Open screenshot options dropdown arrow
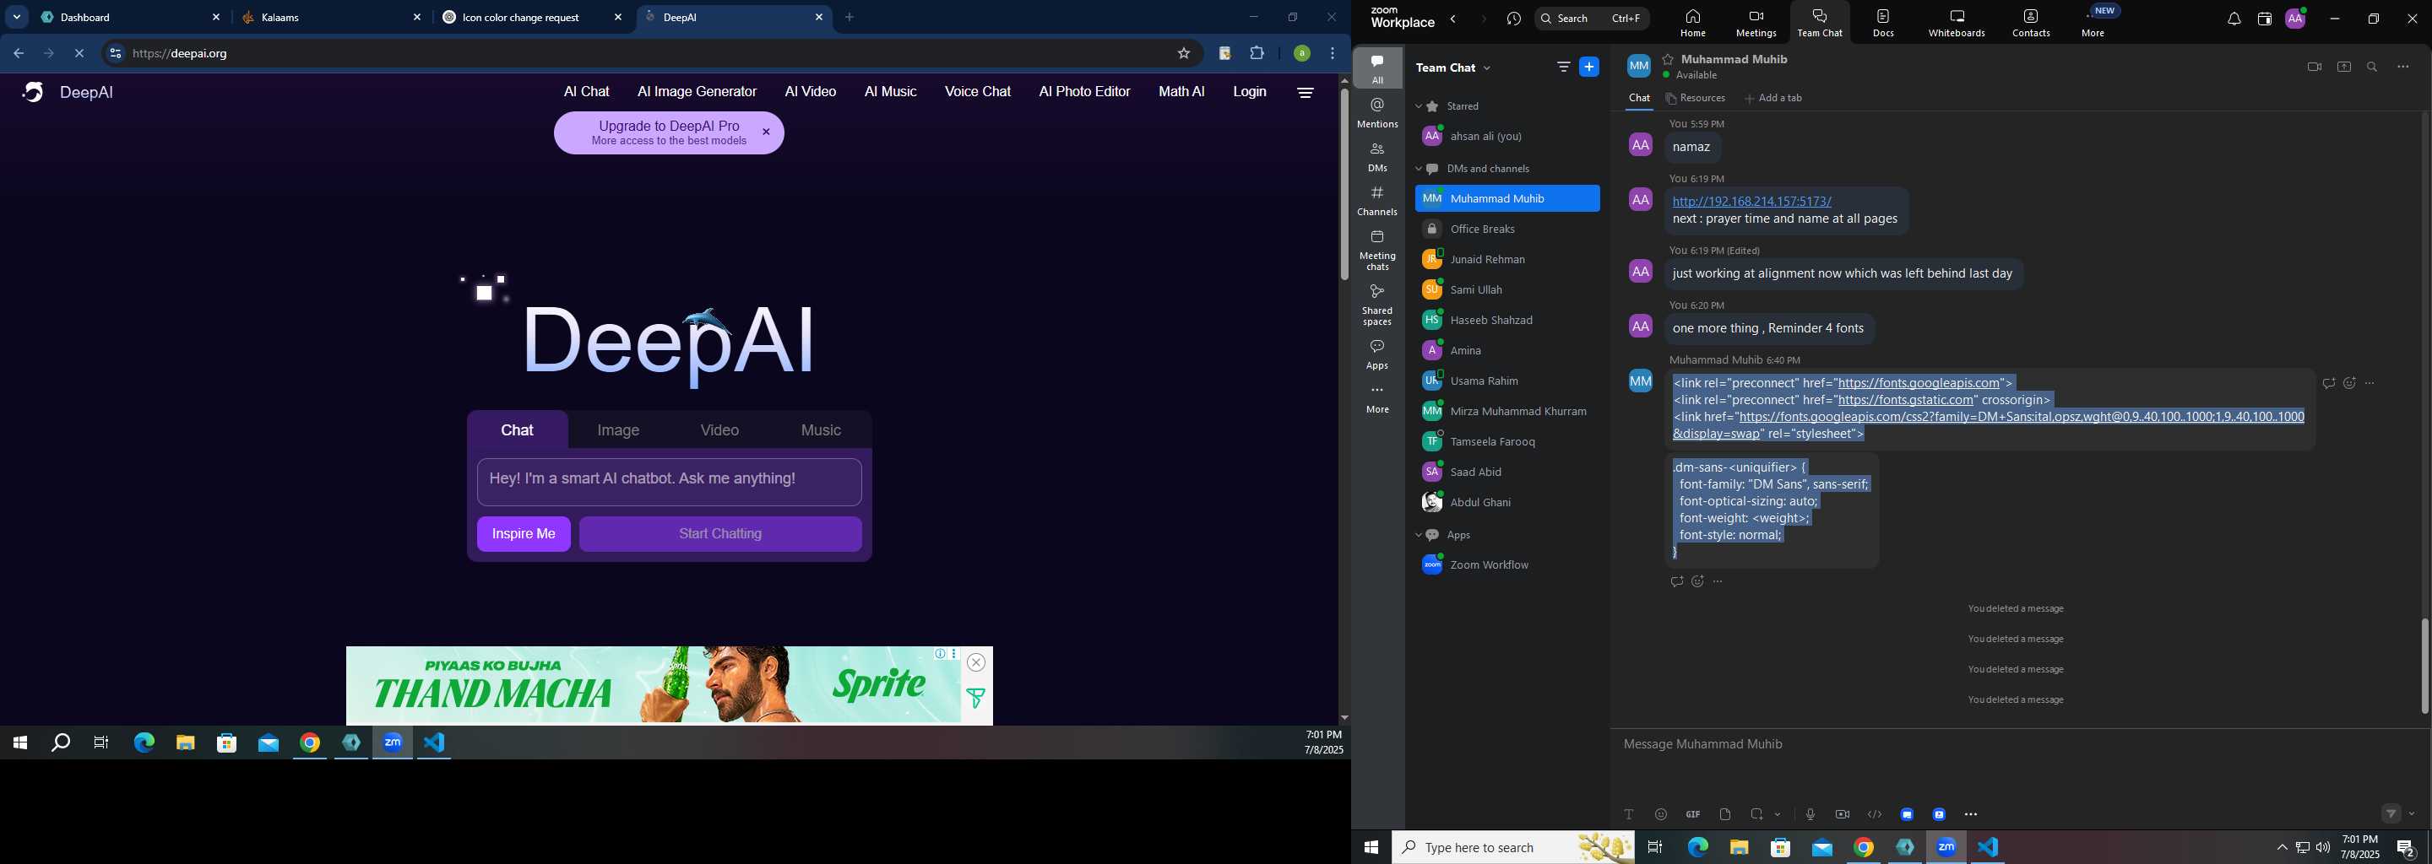The height and width of the screenshot is (864, 2432). (1778, 814)
